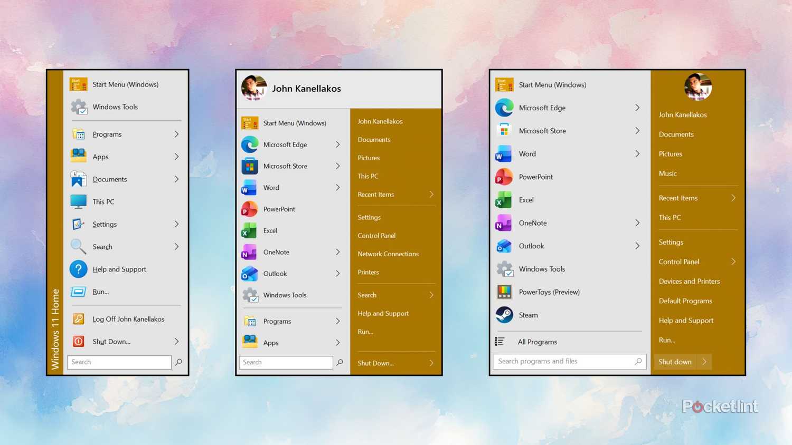The image size is (792, 445).
Task: Expand the Shut Down options arrow
Action: (431, 363)
